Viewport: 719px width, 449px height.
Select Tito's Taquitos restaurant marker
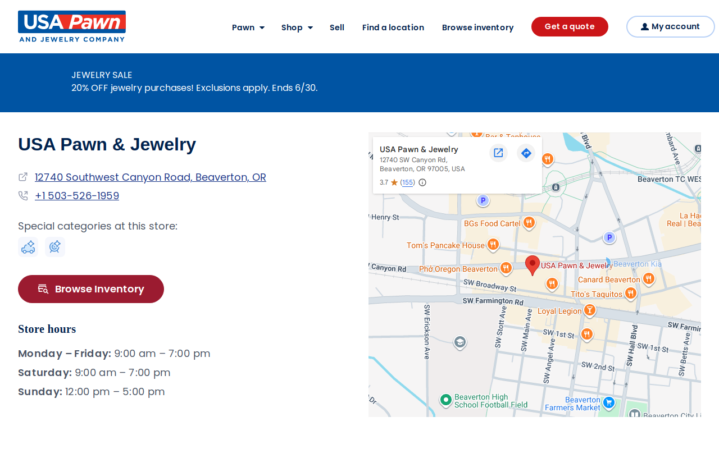[x=630, y=294]
